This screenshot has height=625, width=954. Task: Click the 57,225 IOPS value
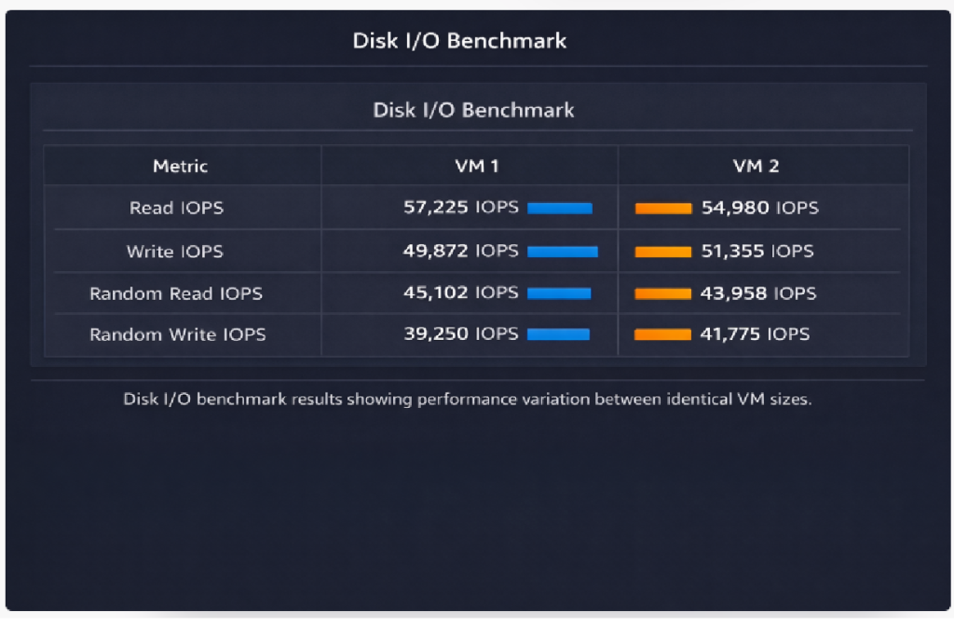460,208
